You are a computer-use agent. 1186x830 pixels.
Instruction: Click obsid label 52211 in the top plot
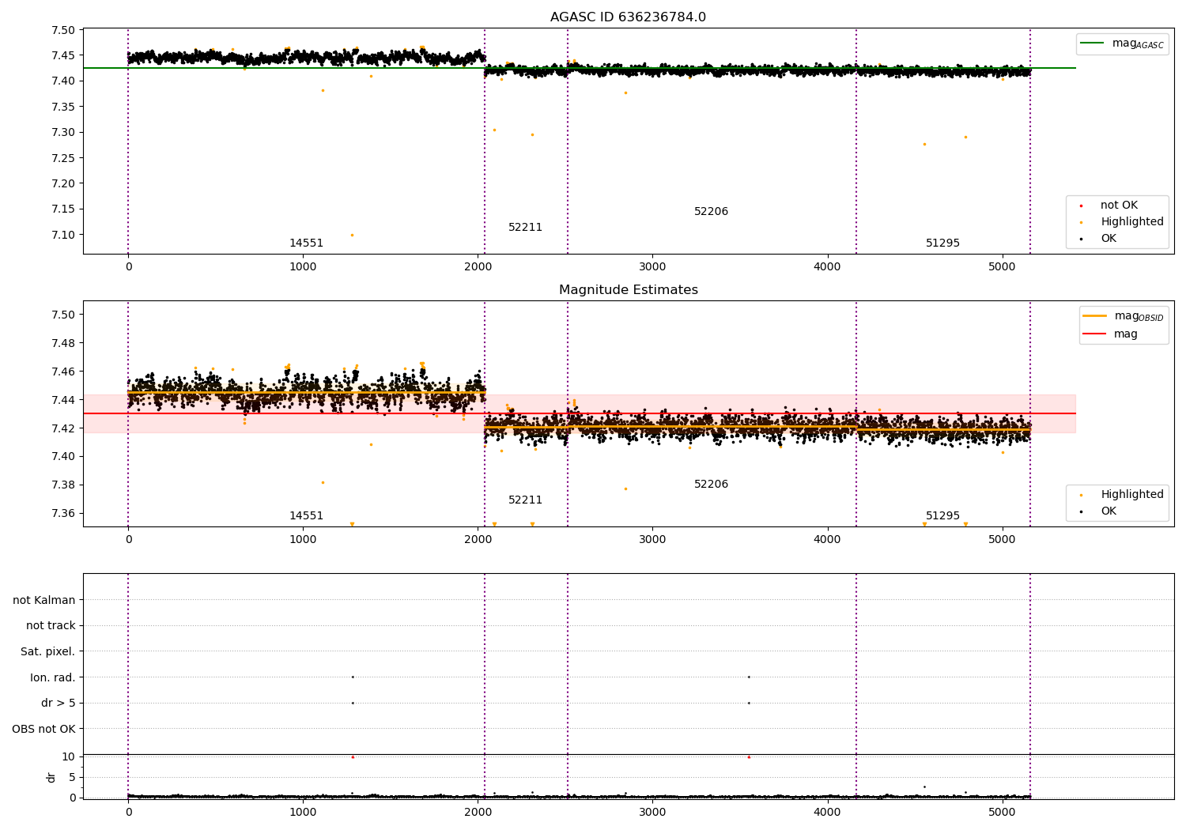(x=525, y=228)
